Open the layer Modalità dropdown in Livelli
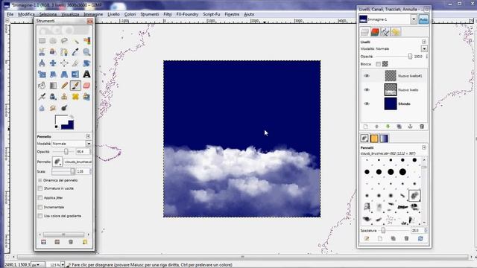Image resolution: width=477 pixels, height=268 pixels. pos(424,48)
